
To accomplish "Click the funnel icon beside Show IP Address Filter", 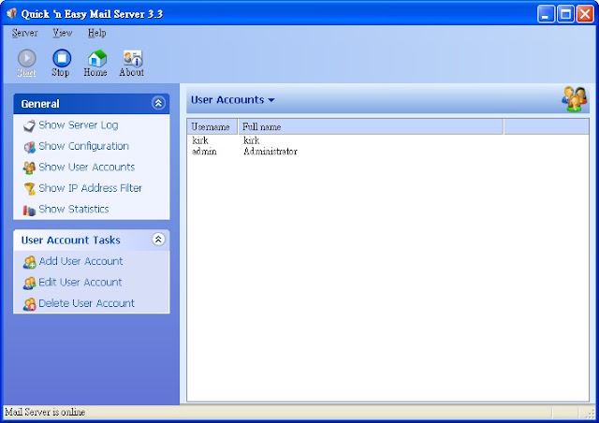I will click(29, 189).
